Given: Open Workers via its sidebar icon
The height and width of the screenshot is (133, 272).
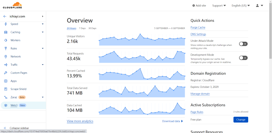Looking at the screenshot, I should [x=6, y=40].
